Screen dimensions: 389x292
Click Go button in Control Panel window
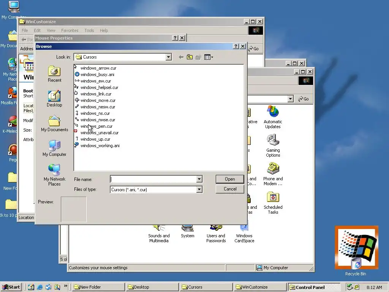click(x=304, y=99)
